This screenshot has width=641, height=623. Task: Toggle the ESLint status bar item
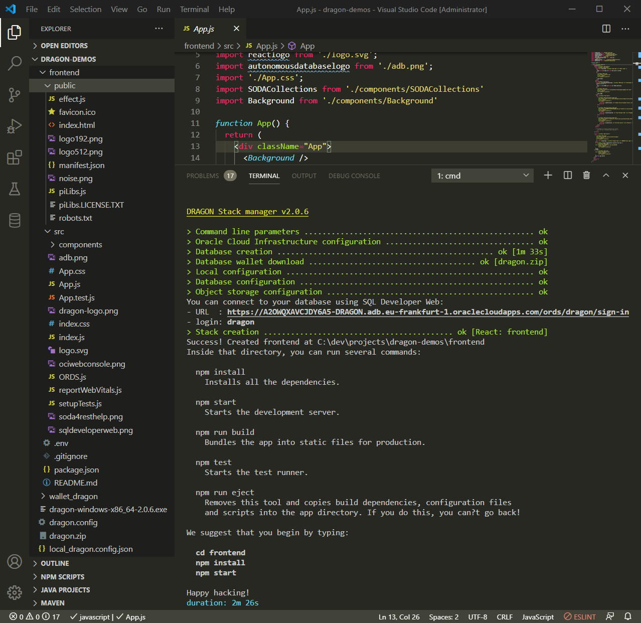[579, 616]
